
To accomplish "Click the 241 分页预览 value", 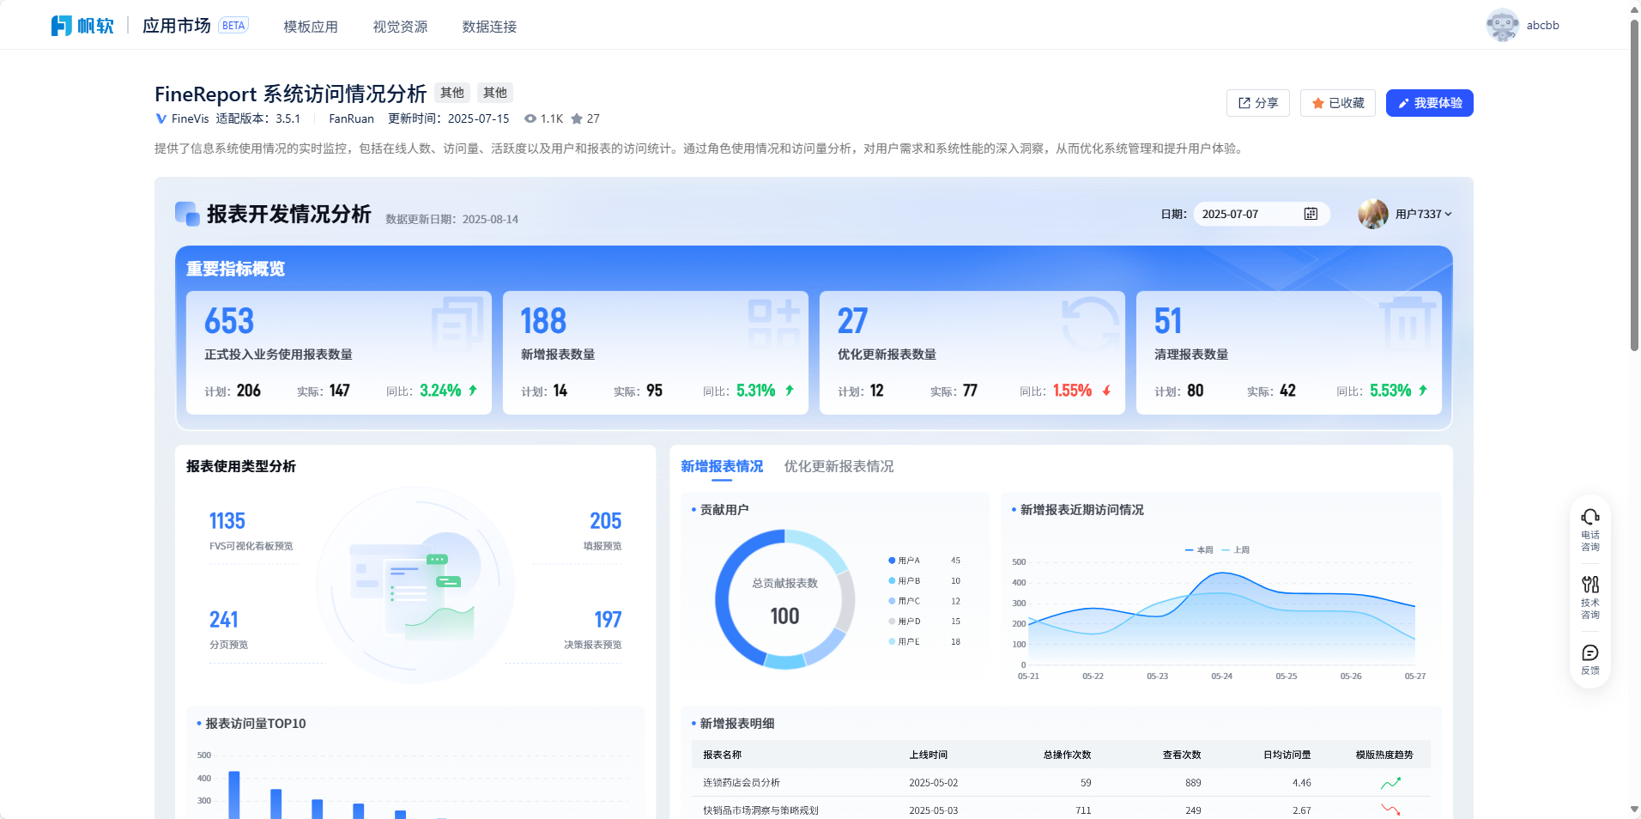I will point(224,620).
